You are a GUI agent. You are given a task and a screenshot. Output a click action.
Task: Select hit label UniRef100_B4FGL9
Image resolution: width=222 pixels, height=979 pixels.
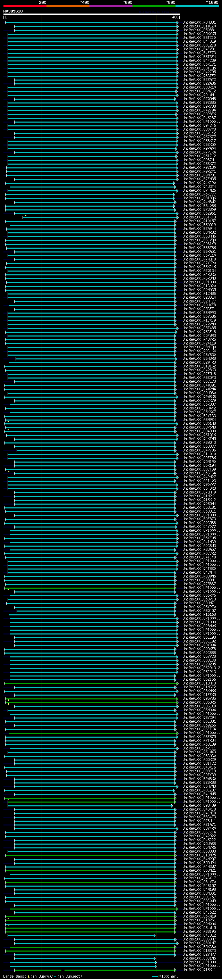[x=199, y=41]
